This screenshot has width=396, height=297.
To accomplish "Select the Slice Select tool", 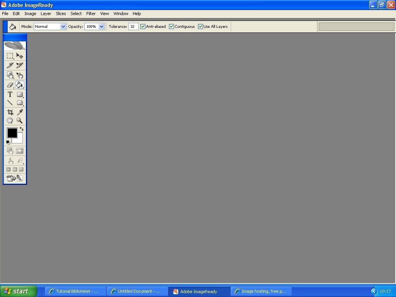I will (19, 65).
